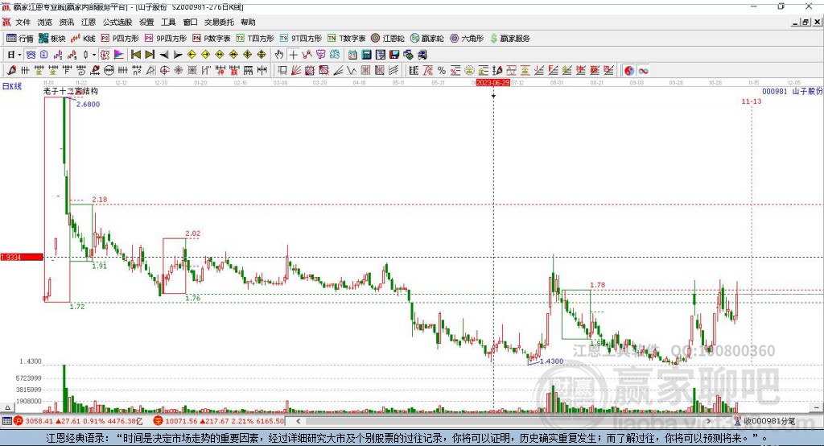
Task: Click the 收000981分笔 status entry
Action: 764,421
